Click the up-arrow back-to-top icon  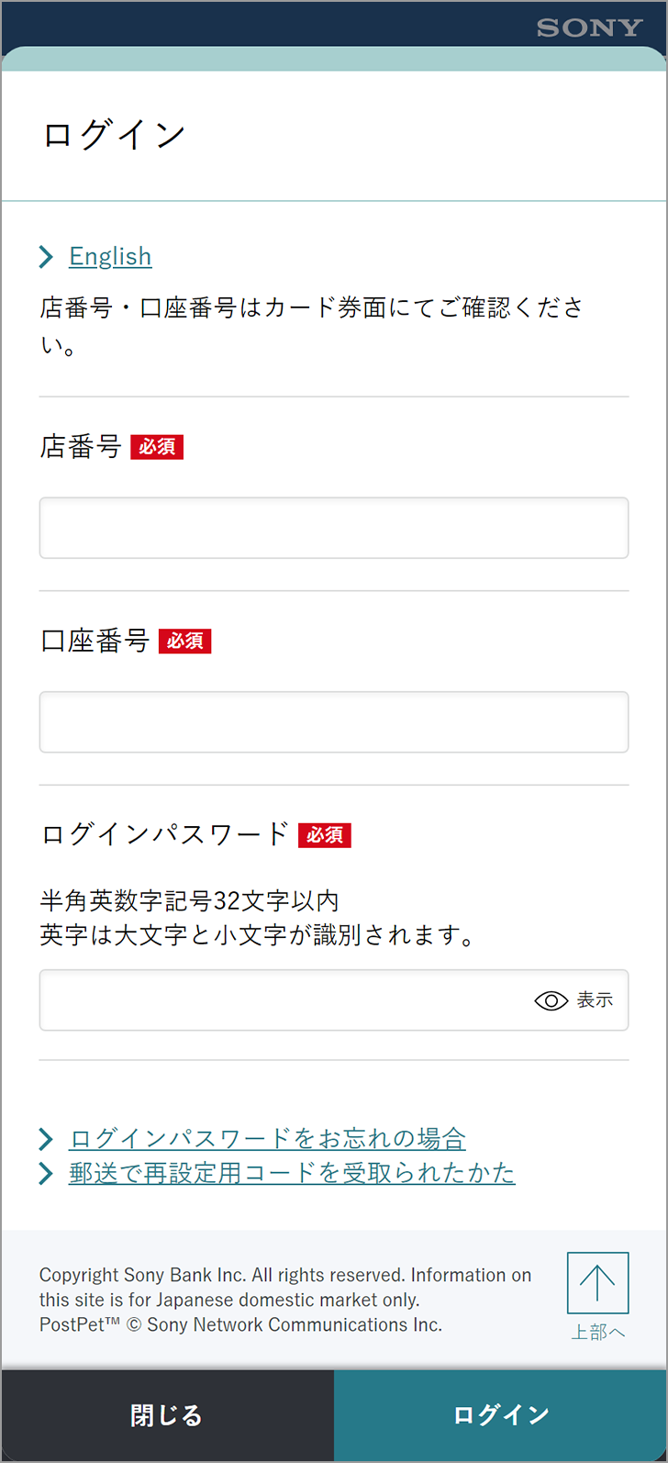point(597,1283)
